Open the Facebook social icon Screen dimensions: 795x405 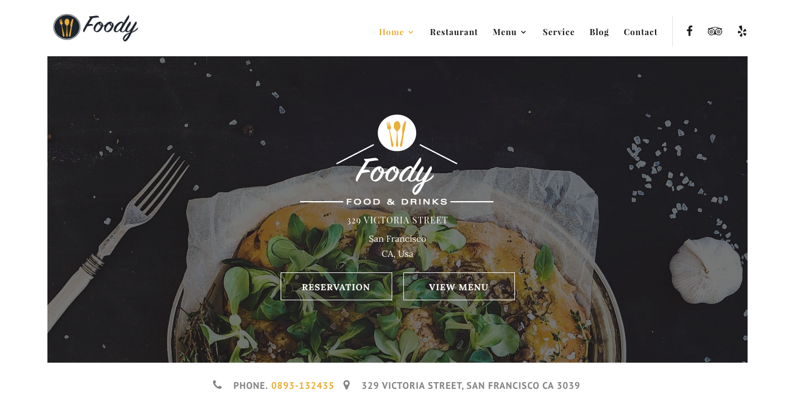[690, 31]
